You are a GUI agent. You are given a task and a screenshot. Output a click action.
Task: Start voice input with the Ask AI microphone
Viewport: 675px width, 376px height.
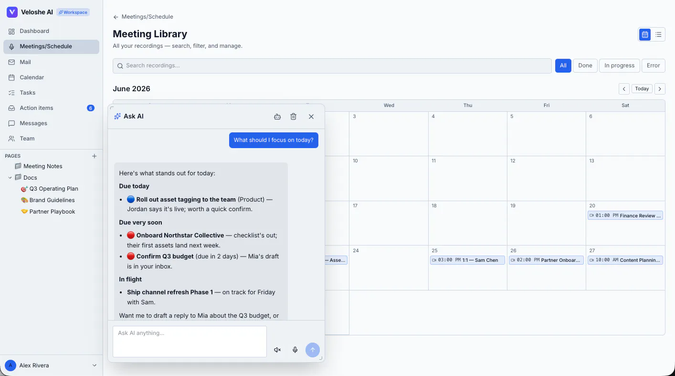295,350
